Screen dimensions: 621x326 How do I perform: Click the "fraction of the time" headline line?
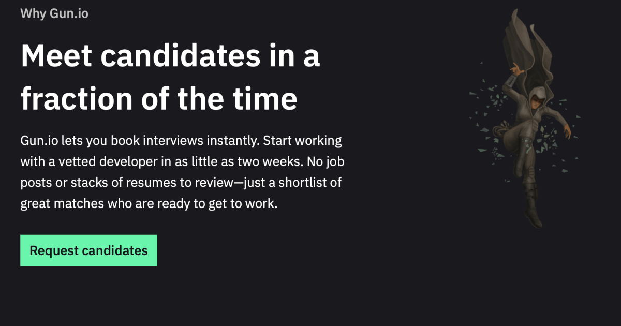(x=159, y=99)
